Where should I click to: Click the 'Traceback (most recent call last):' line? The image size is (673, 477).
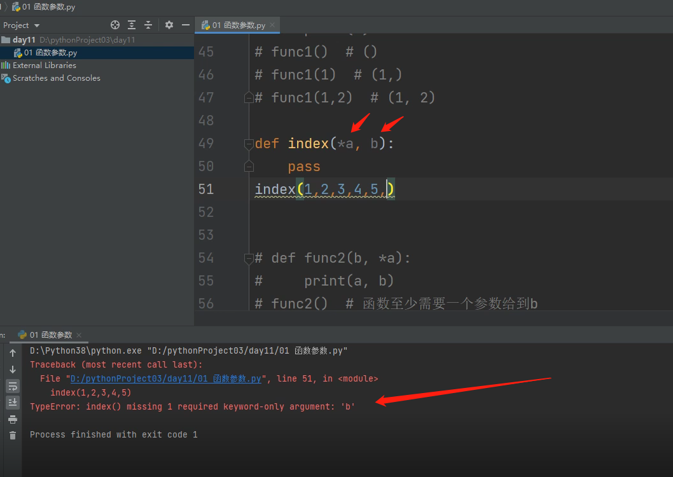116,364
